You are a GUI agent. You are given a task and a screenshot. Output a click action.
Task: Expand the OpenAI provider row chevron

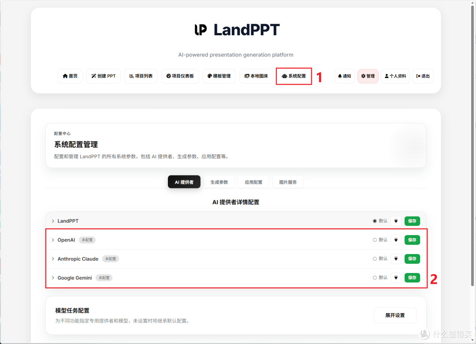coord(53,240)
